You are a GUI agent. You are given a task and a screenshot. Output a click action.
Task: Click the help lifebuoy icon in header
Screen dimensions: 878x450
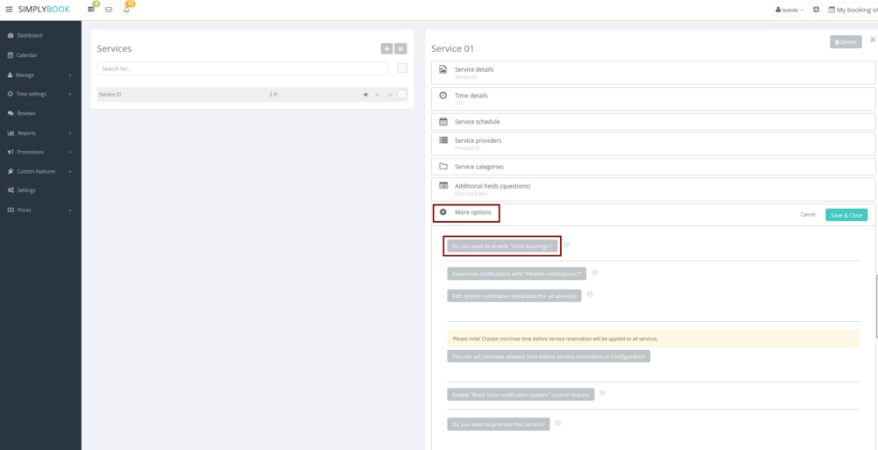[x=817, y=10]
